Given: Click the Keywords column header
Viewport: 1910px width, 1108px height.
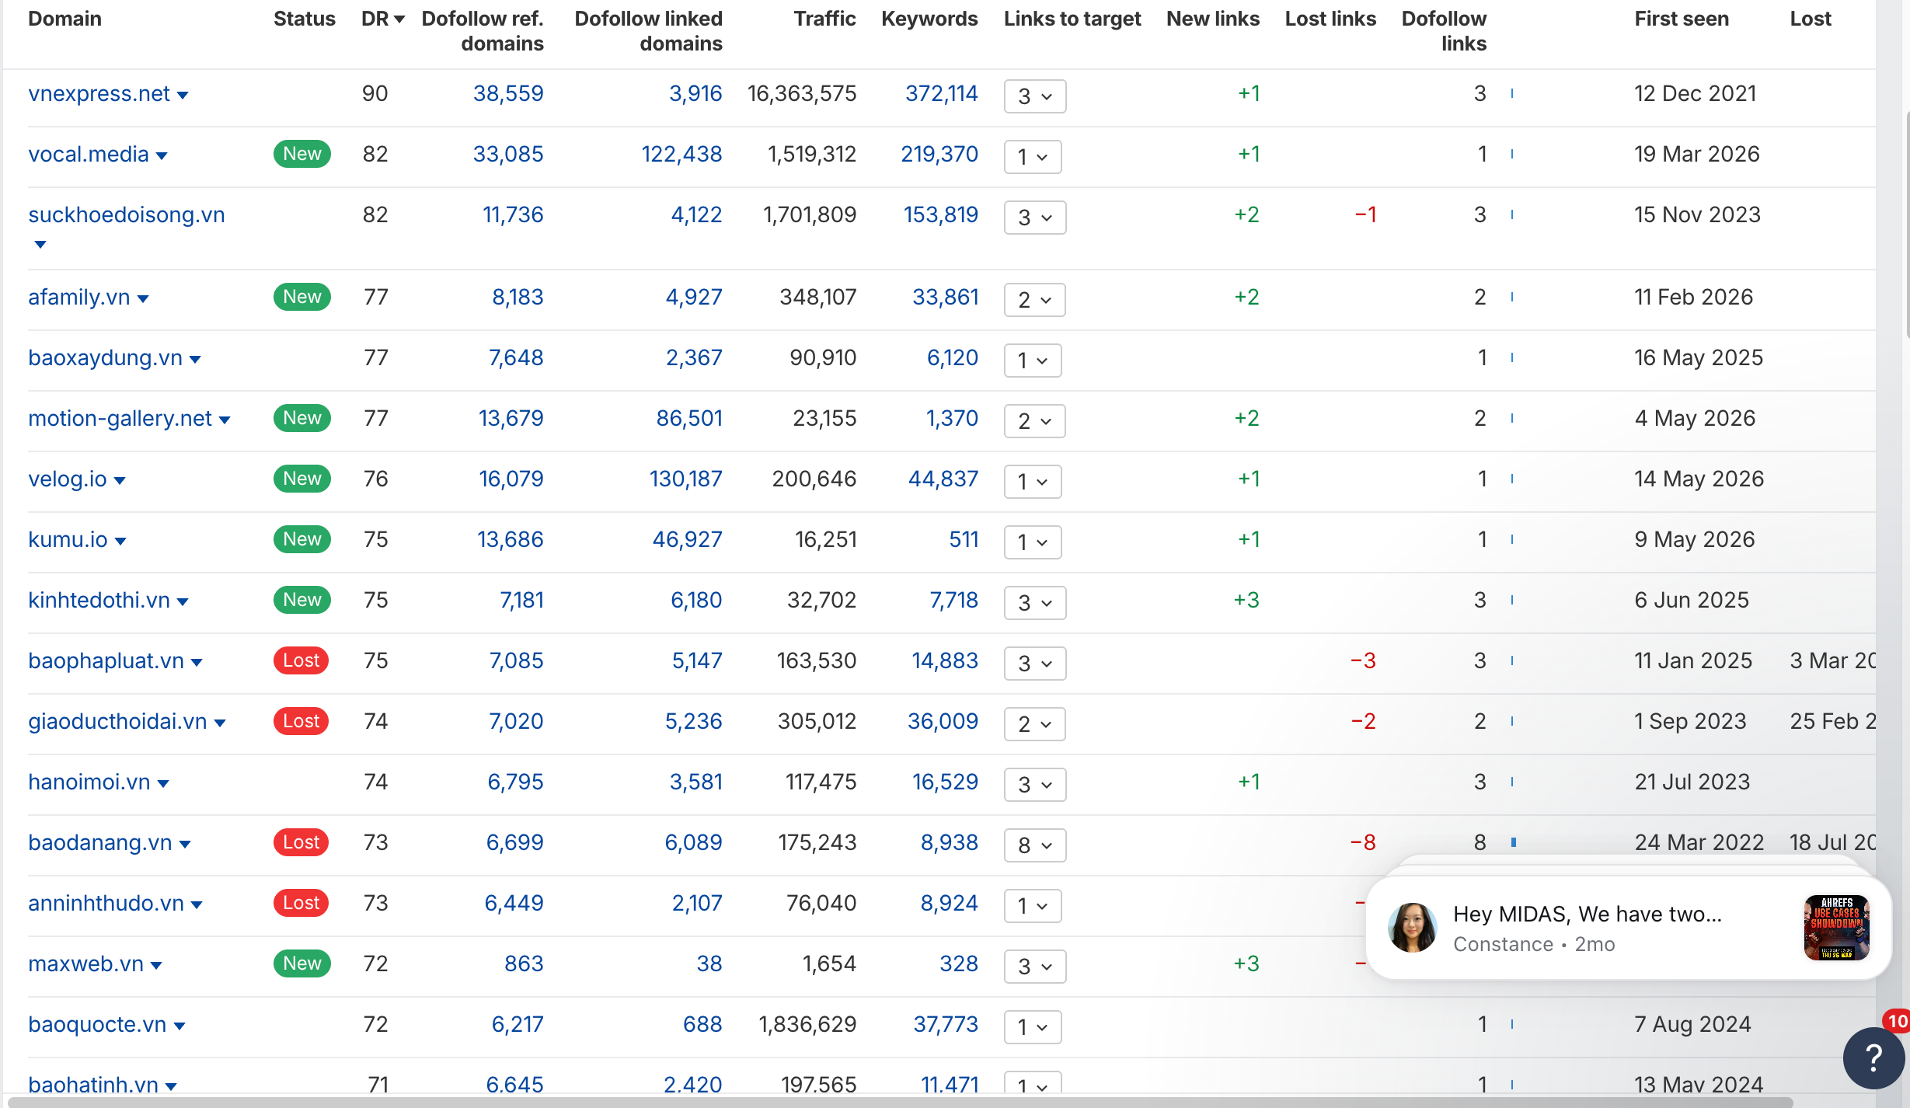Looking at the screenshot, I should point(929,19).
